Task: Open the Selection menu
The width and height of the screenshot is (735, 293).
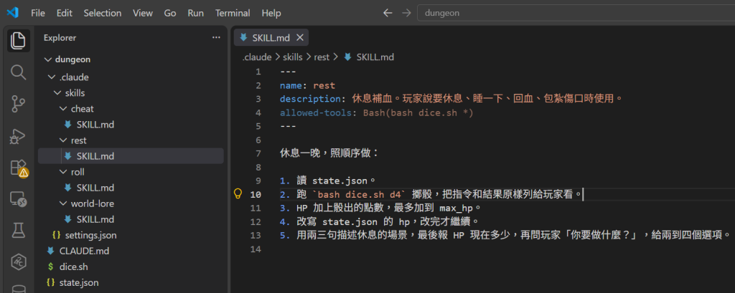Action: (x=102, y=13)
